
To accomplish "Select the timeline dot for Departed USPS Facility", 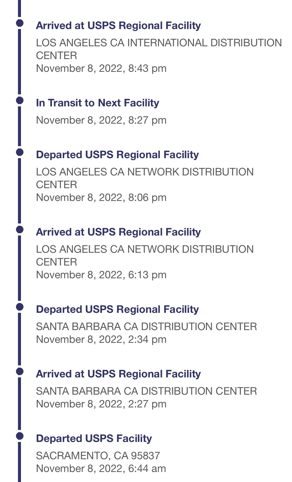I will pos(20,436).
